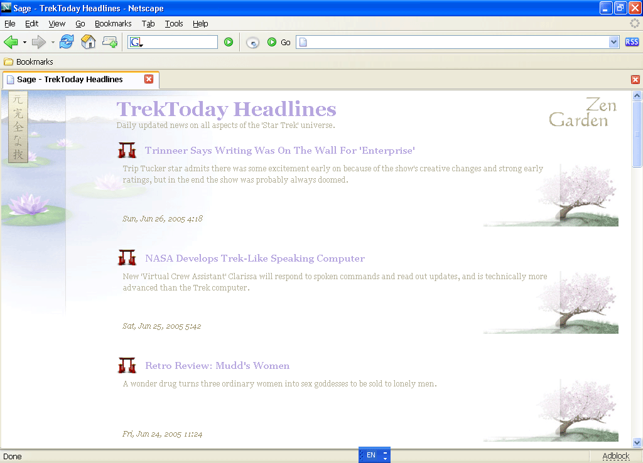
Task: Go to the Home page icon
Action: tap(88, 42)
